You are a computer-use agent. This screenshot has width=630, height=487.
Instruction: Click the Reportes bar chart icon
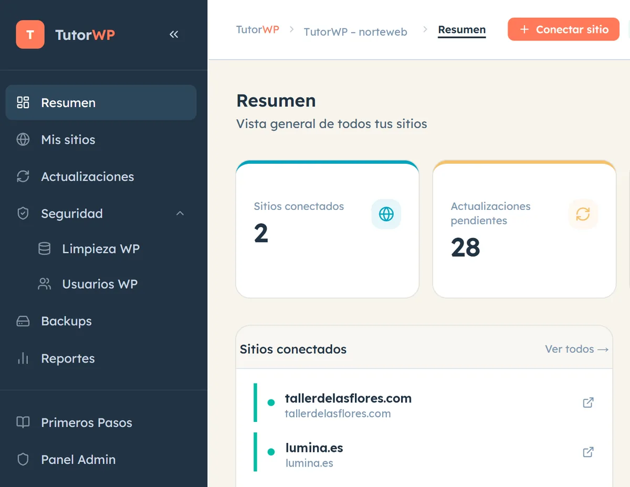tap(23, 358)
